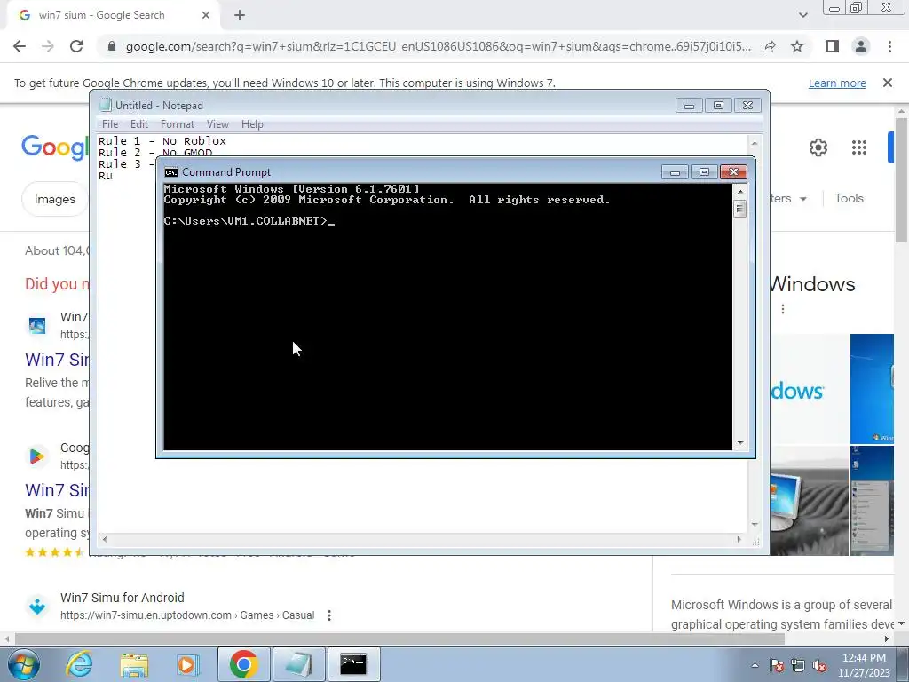
Task: Reload the Google search page
Action: point(76,46)
